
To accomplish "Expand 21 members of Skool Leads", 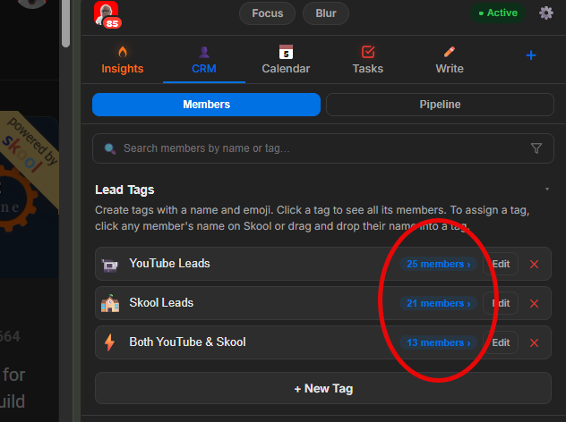I will 438,303.
